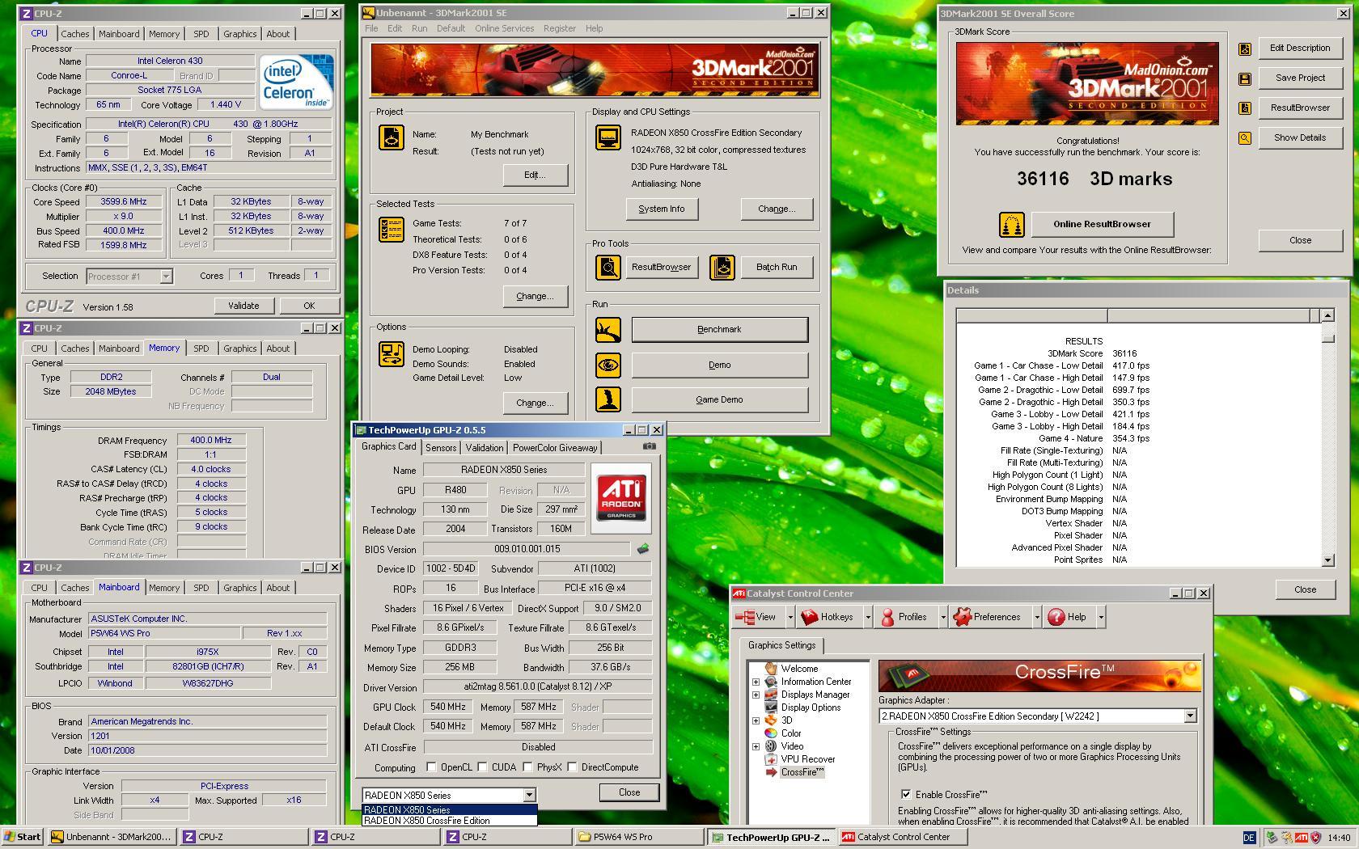
Task: Click the Edit Description icon in the score window
Action: [1245, 49]
